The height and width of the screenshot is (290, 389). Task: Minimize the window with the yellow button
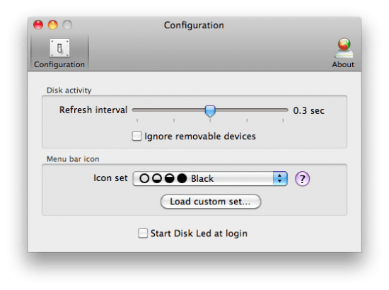pos(53,25)
